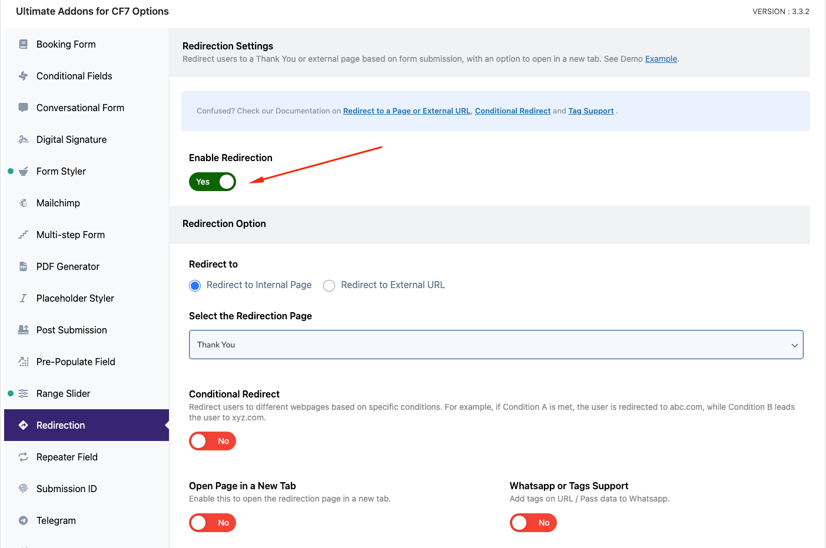Image resolution: width=826 pixels, height=548 pixels.
Task: Open Tag Support documentation
Action: (x=591, y=111)
